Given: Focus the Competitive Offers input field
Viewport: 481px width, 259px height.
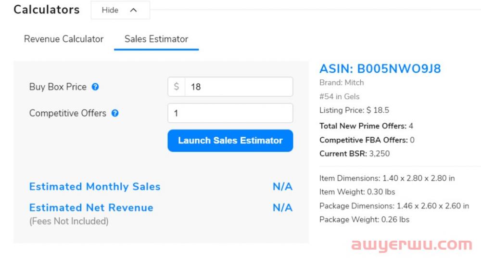Looking at the screenshot, I should (230, 113).
